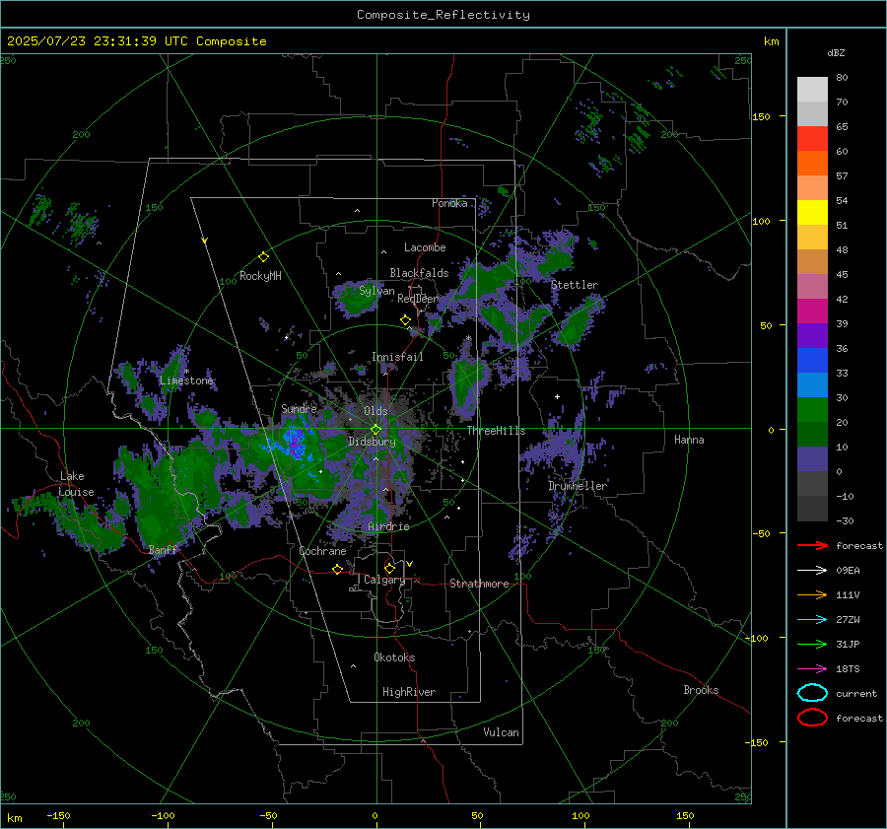Click the cyan current ellipse icon
This screenshot has width=887, height=829.
tap(812, 693)
